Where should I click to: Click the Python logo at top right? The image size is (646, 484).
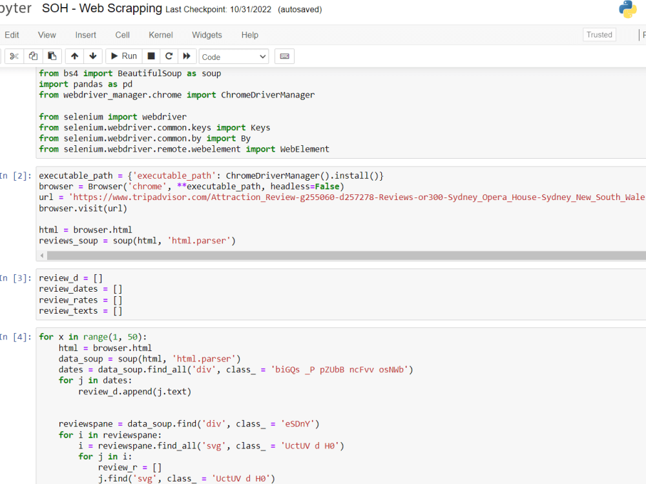[627, 10]
